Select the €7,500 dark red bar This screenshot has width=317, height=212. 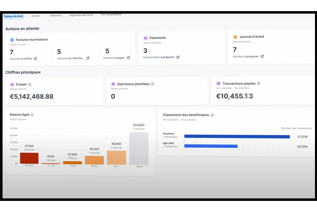[x=29, y=158]
